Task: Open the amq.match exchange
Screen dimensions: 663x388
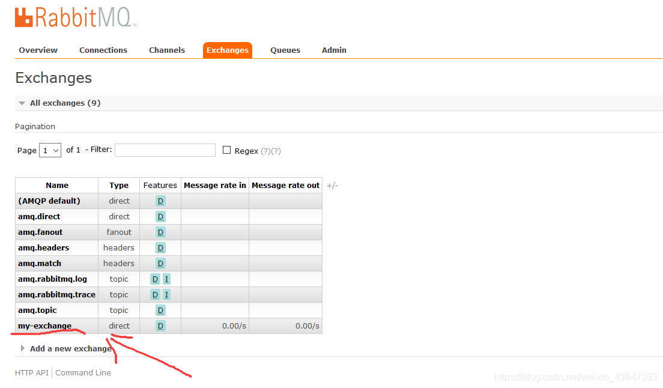Action: [39, 263]
